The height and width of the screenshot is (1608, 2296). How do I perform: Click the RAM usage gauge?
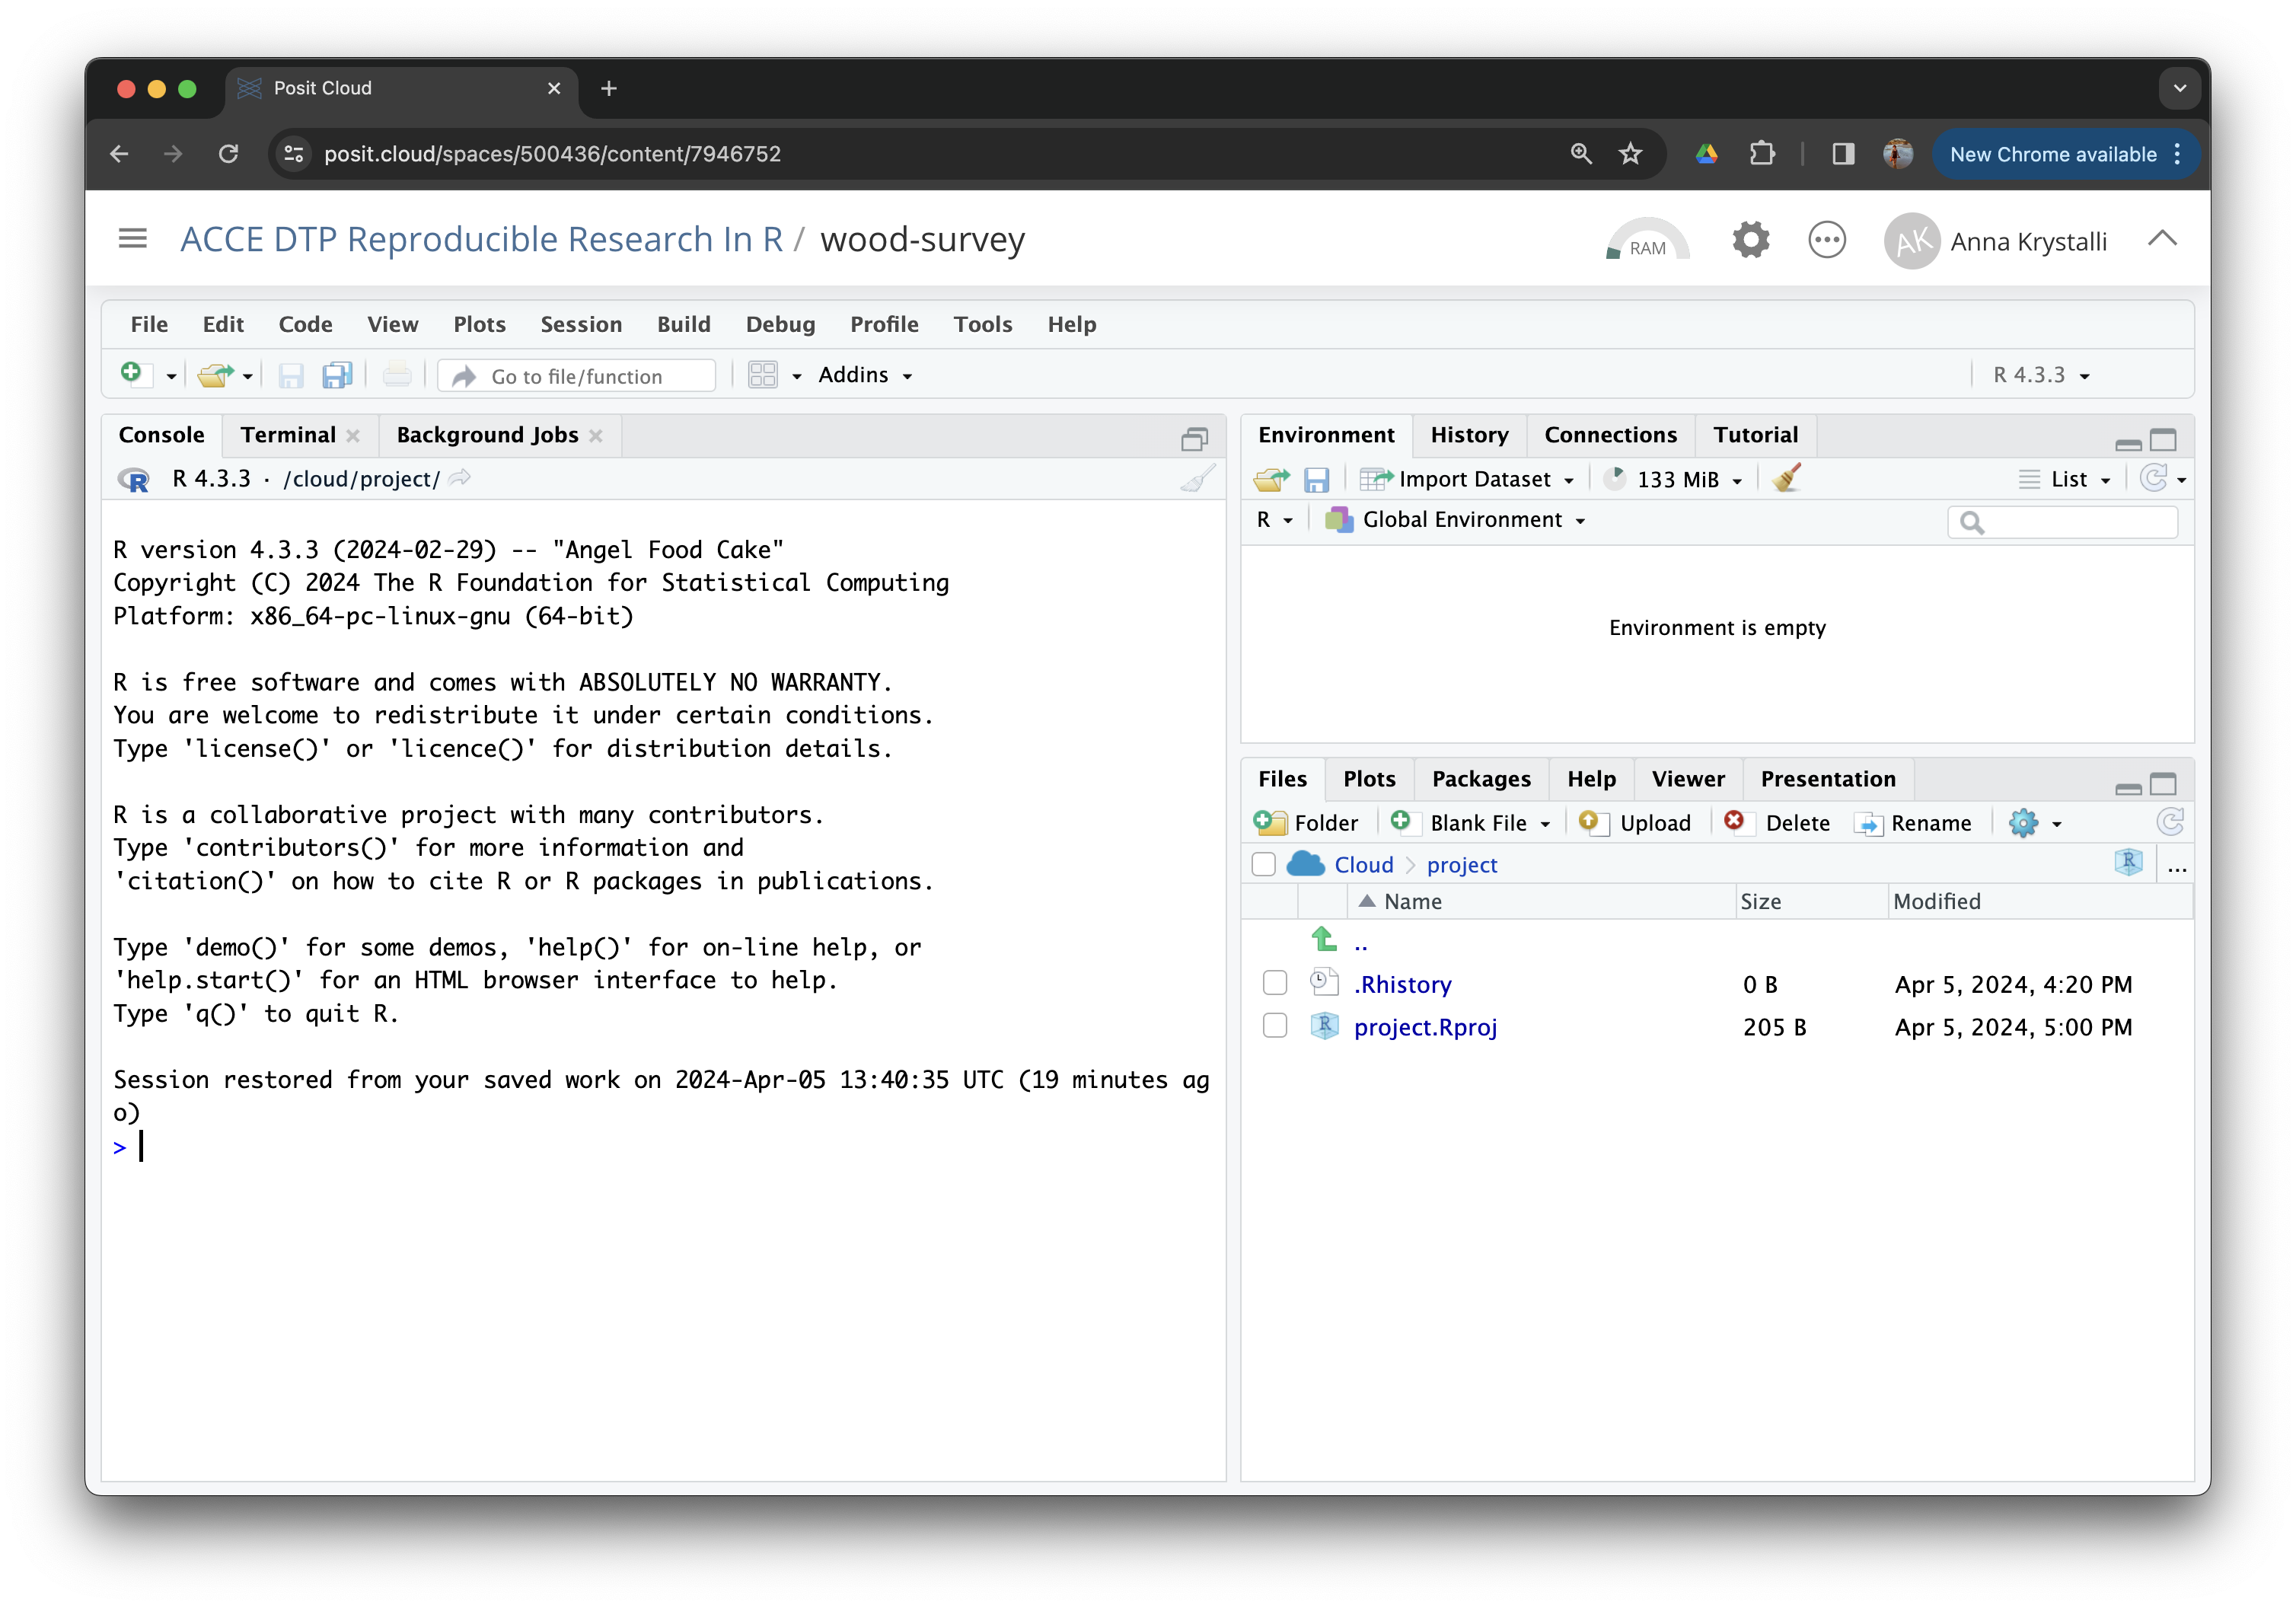pyautogui.click(x=1647, y=240)
